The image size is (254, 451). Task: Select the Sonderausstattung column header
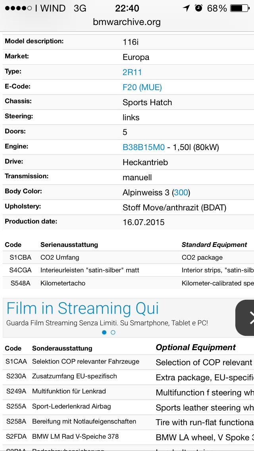62,348
